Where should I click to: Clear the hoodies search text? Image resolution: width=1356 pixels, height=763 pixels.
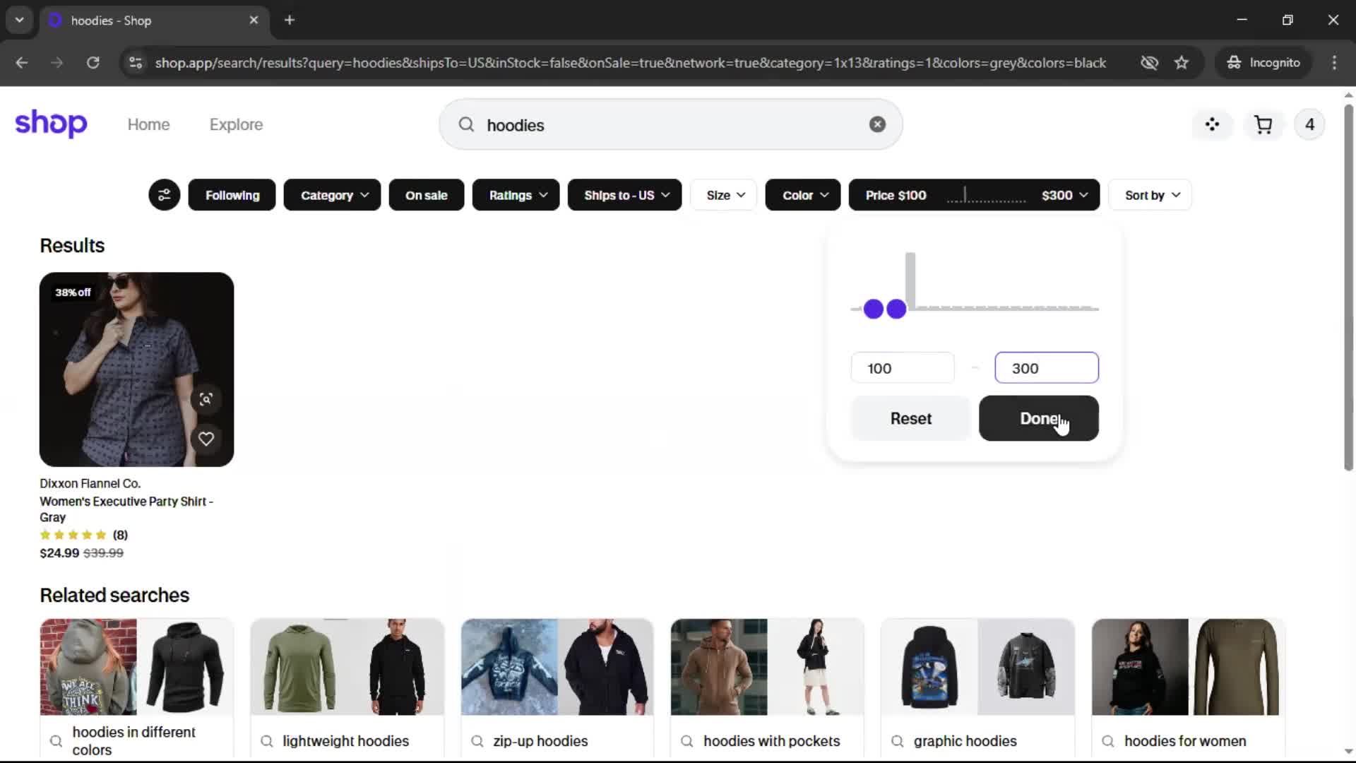pyautogui.click(x=877, y=124)
